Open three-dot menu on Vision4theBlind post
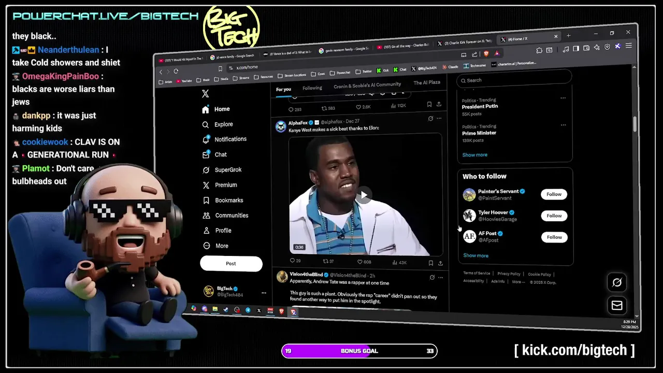Viewport: 663px width, 373px height. (x=441, y=277)
